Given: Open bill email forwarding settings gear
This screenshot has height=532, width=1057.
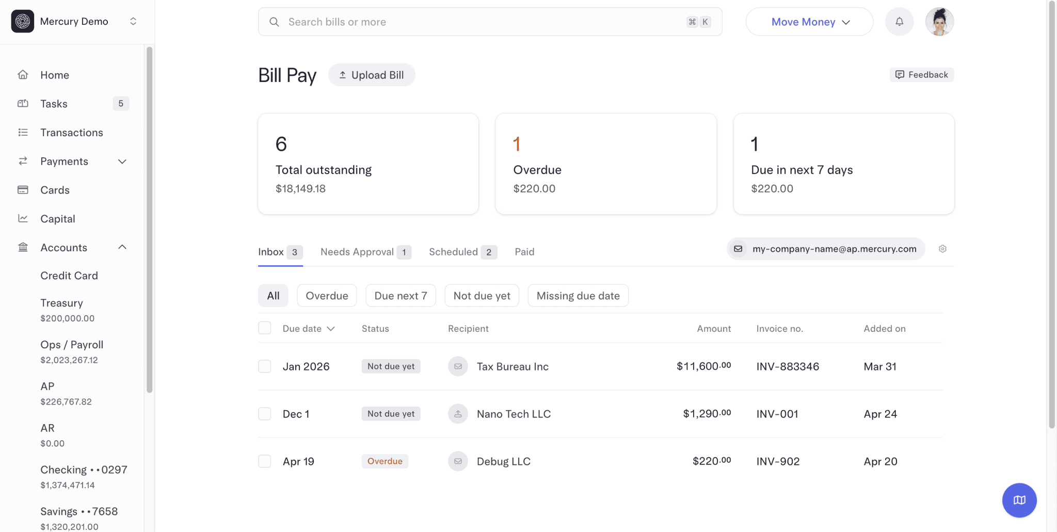Looking at the screenshot, I should point(943,249).
